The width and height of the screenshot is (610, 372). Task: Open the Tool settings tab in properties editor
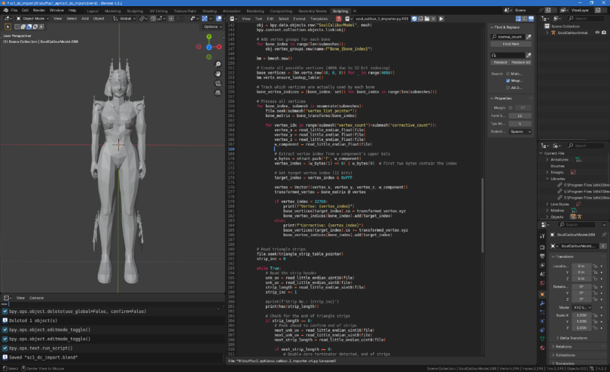542,235
